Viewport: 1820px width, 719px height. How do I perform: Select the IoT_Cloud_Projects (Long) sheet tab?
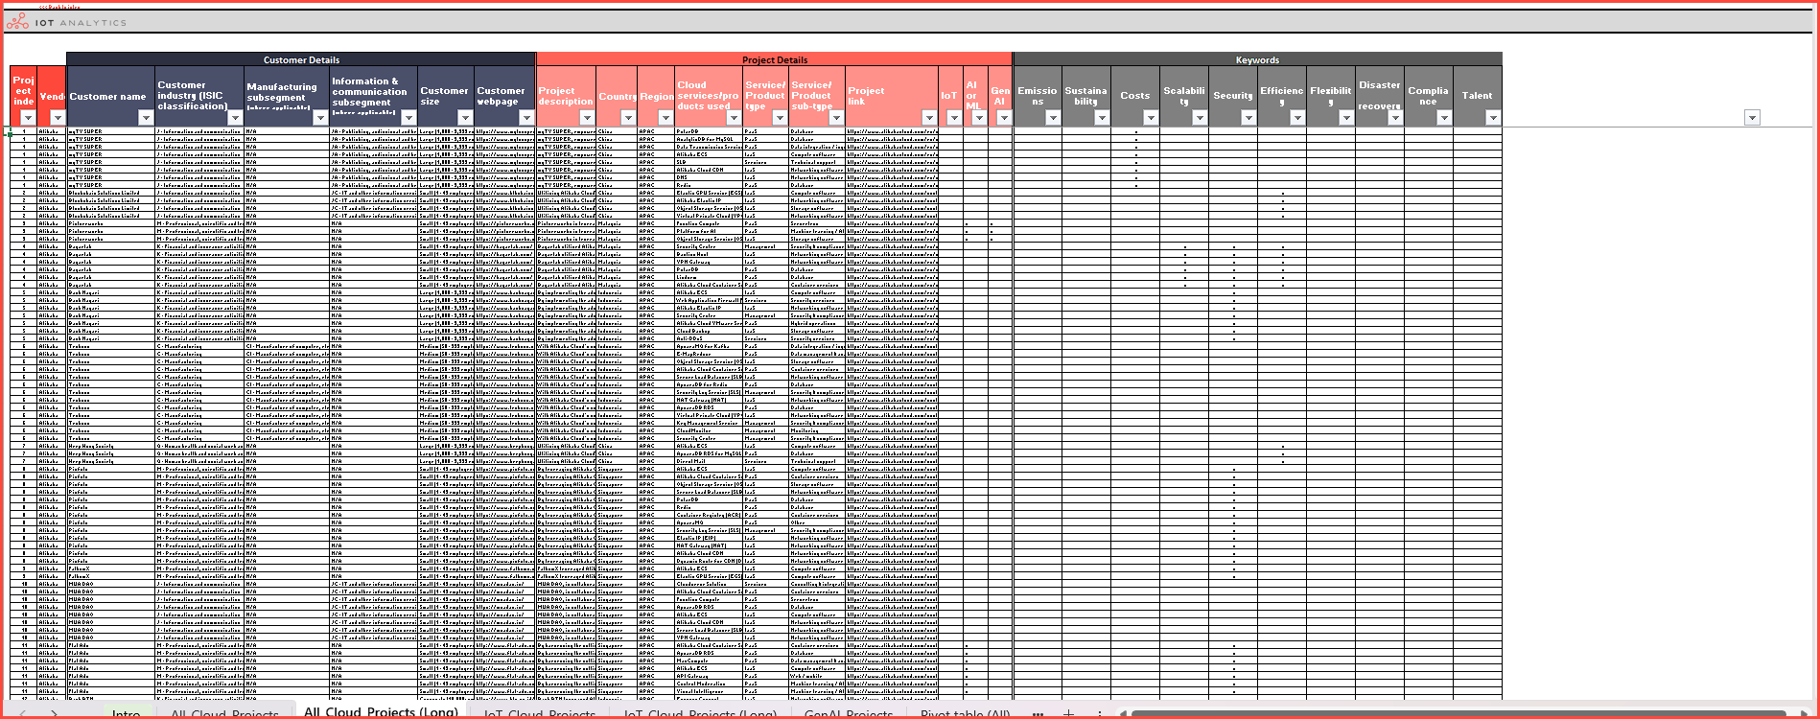tap(700, 713)
